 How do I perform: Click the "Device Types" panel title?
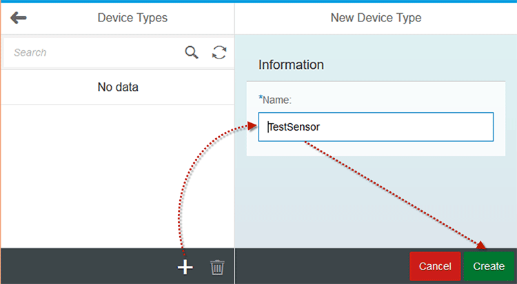[x=132, y=18]
